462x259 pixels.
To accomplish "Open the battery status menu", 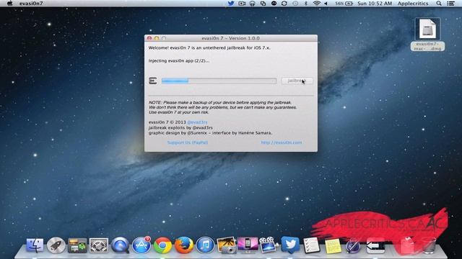I will tap(344, 3).
